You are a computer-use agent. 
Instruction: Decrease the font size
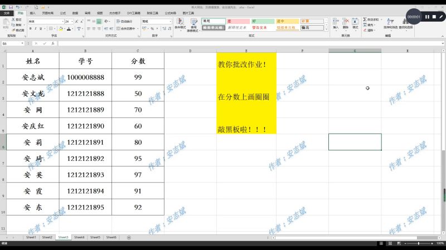coord(81,21)
